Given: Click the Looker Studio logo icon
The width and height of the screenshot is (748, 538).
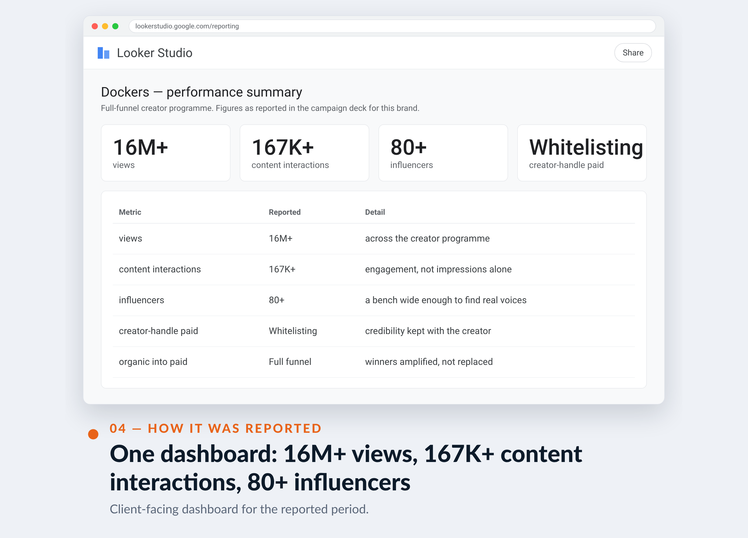Looking at the screenshot, I should point(103,53).
